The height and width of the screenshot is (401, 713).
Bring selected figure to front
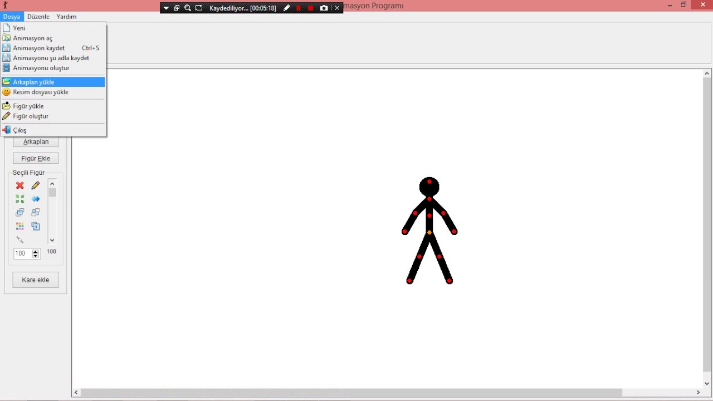tap(20, 212)
